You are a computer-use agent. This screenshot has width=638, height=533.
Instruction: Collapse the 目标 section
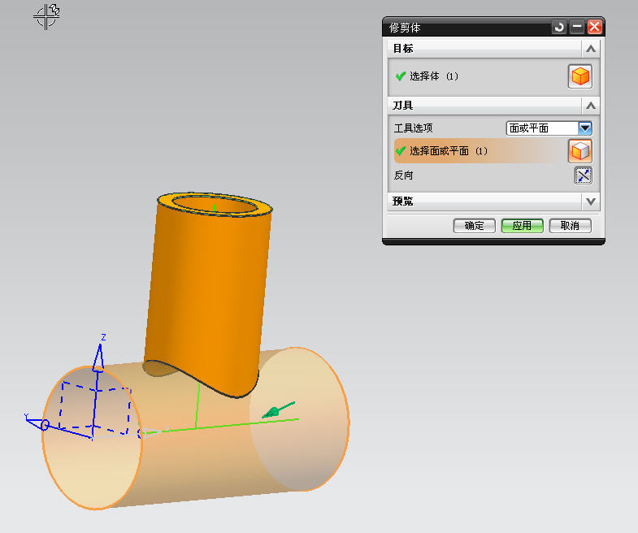click(591, 49)
